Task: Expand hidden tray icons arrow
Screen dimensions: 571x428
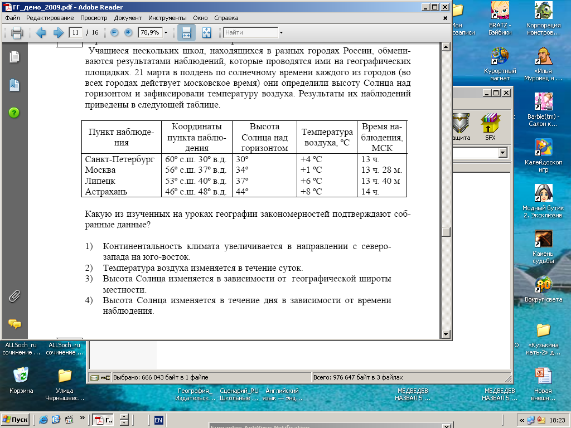Action: click(x=522, y=420)
